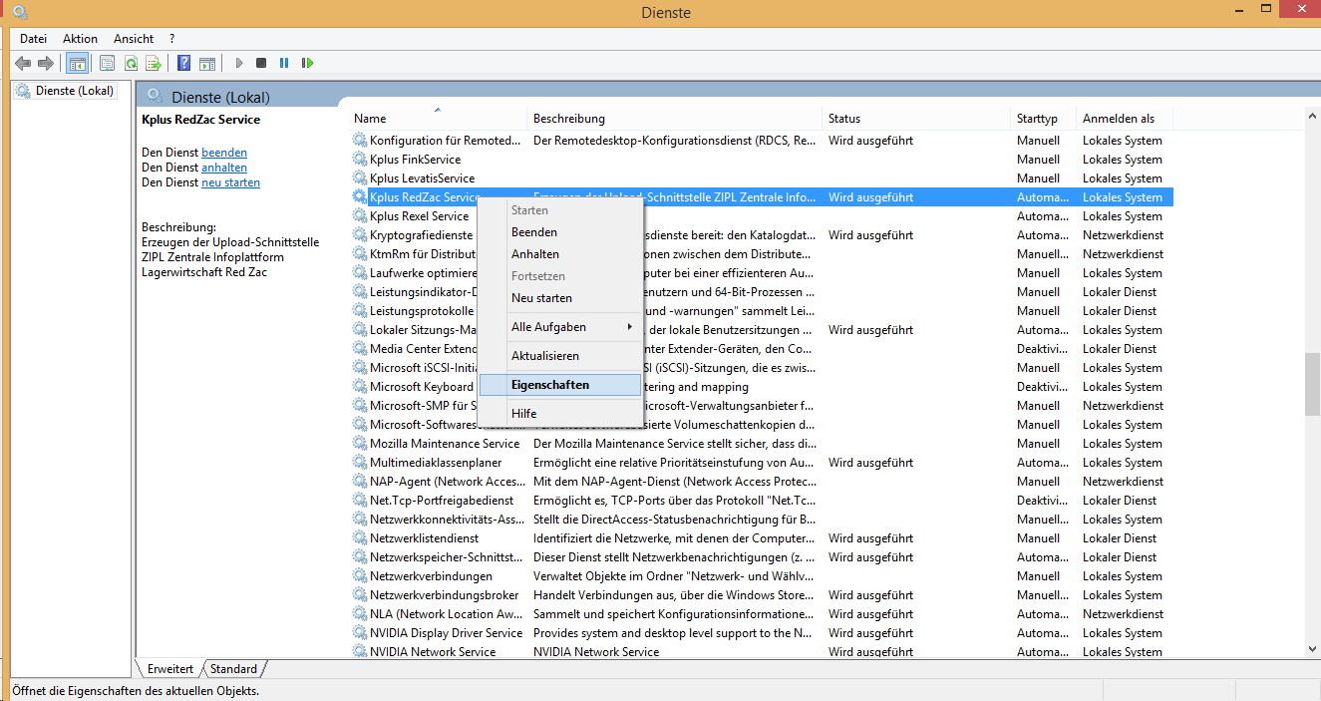The image size is (1321, 701).
Task: Open the Properties toolbar icon
Action: click(x=107, y=63)
